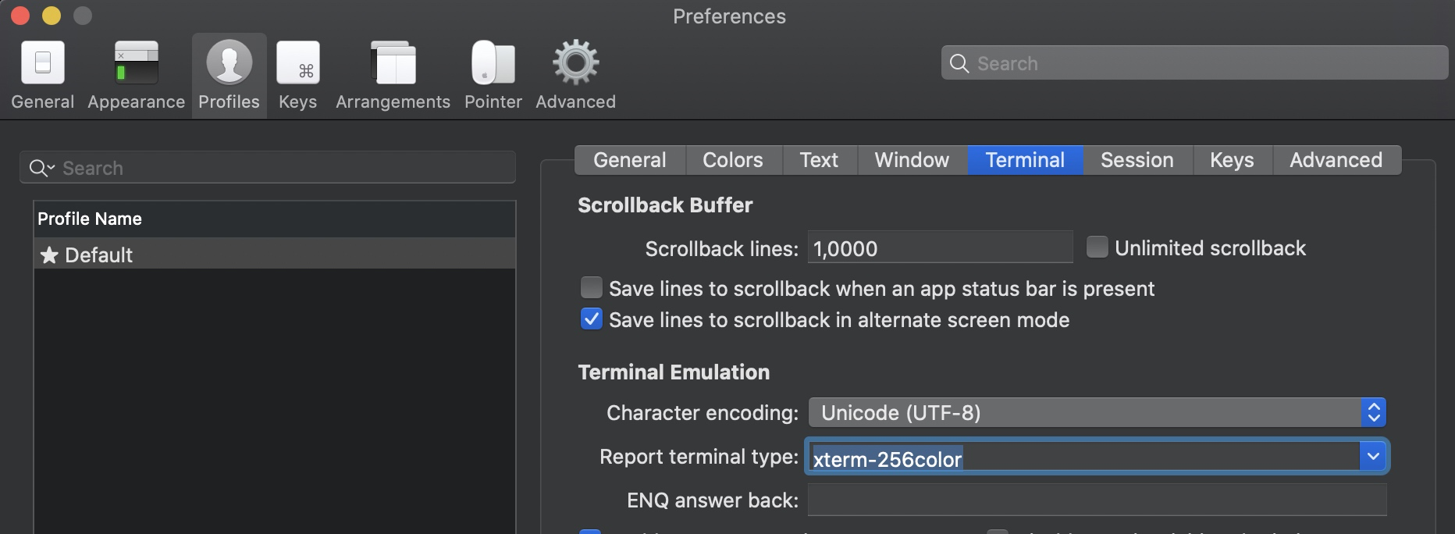Switch to the Colors tab
Image resolution: width=1455 pixels, height=534 pixels.
[x=732, y=160]
